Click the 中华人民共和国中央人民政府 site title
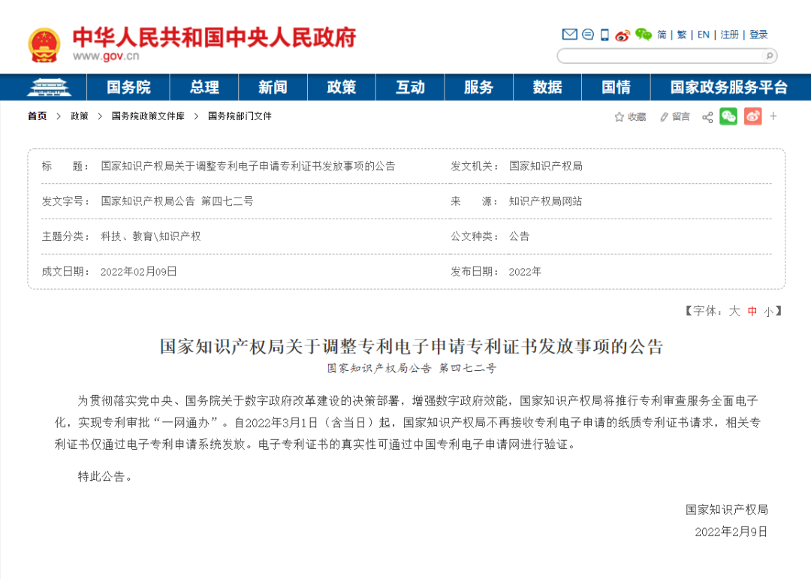811x579 pixels. [214, 38]
